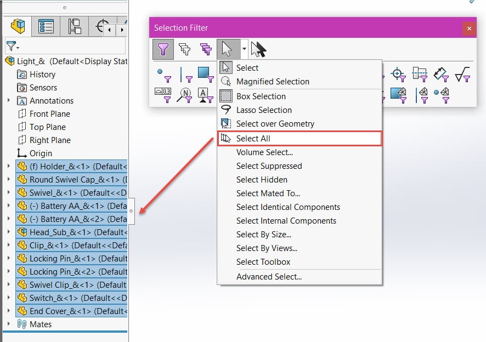This screenshot has width=486, height=342.
Task: Click the Mesh Facet Vertices filter icon
Action: 442,95
